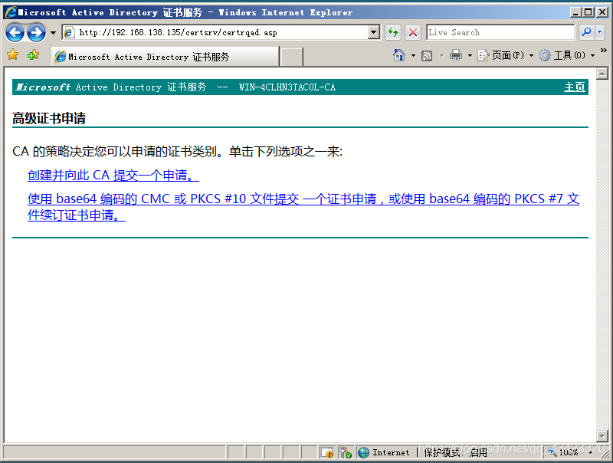
Task: Click the Print icon
Action: coord(456,56)
